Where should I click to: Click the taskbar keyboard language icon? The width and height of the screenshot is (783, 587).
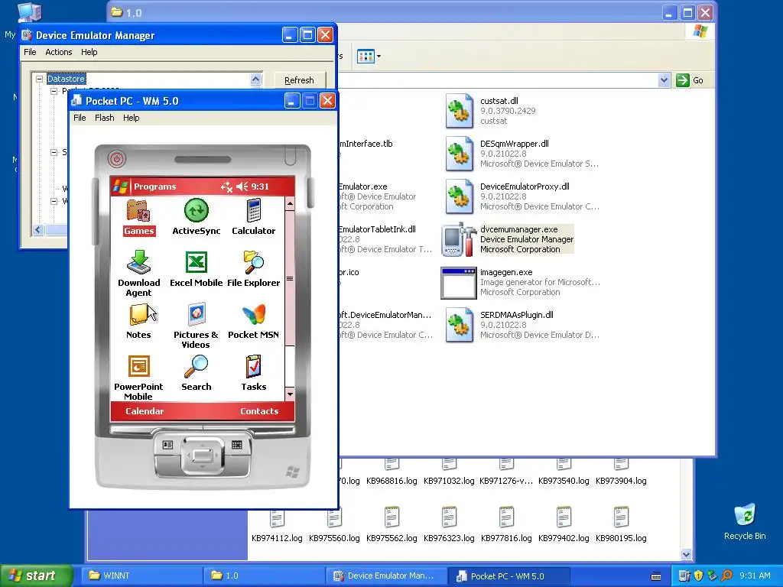click(x=656, y=576)
